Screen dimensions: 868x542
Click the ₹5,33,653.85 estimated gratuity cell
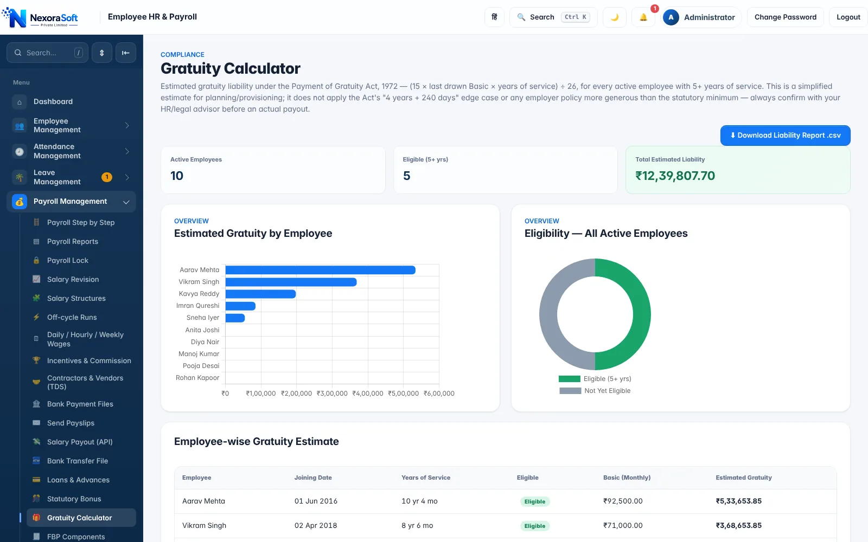click(738, 501)
